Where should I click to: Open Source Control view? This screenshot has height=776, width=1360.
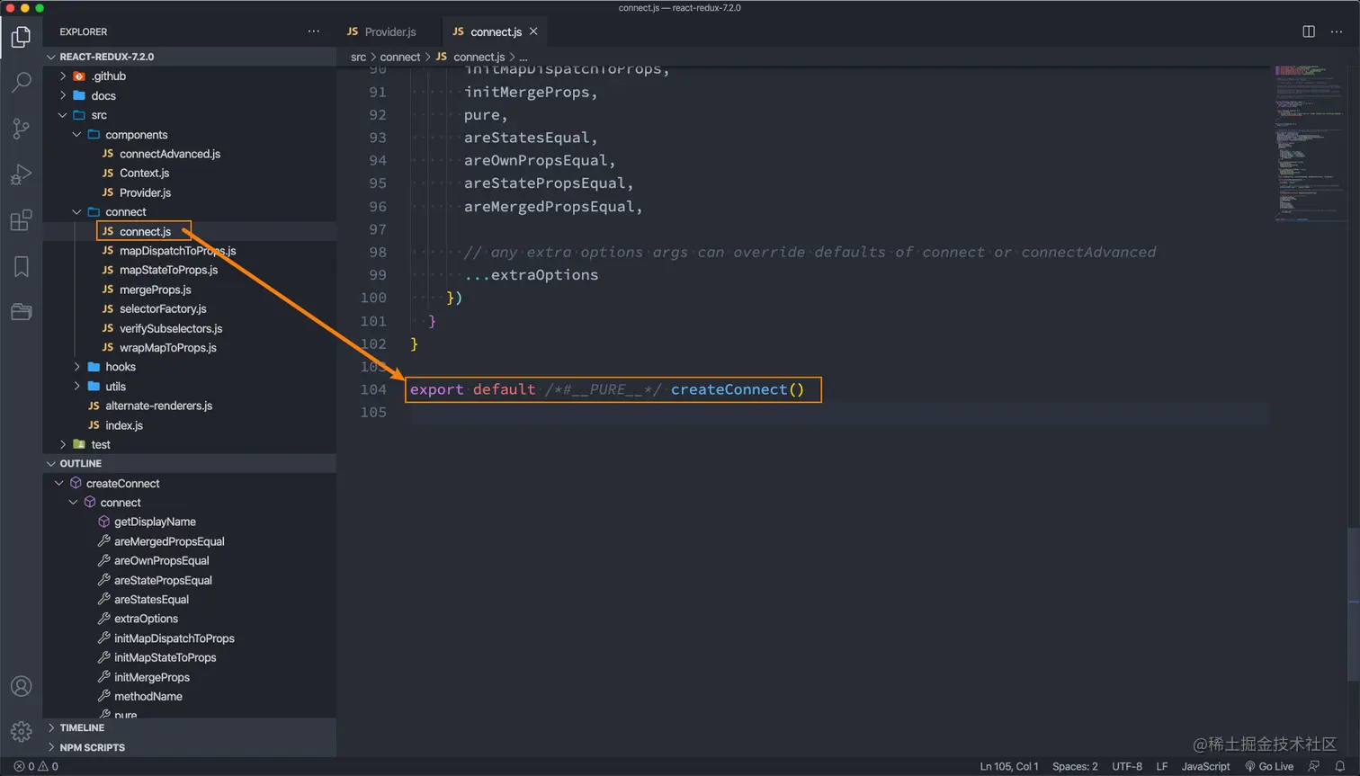(x=21, y=129)
